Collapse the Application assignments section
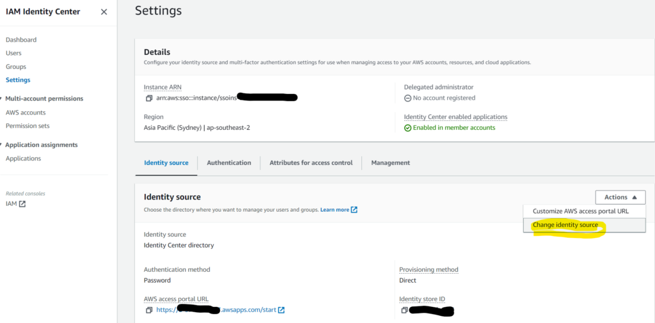The image size is (655, 323). [x=2, y=145]
